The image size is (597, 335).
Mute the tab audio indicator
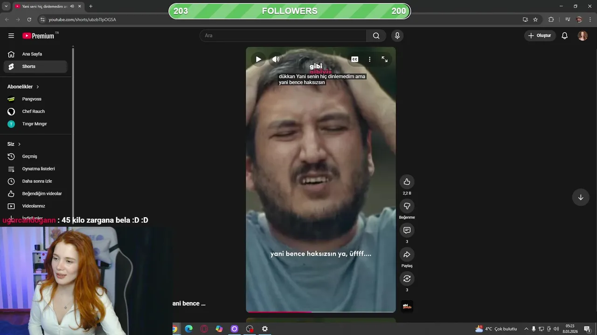point(72,7)
